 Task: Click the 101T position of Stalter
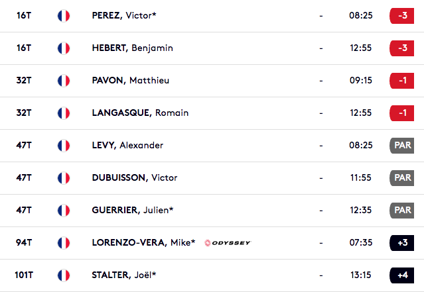(24, 275)
